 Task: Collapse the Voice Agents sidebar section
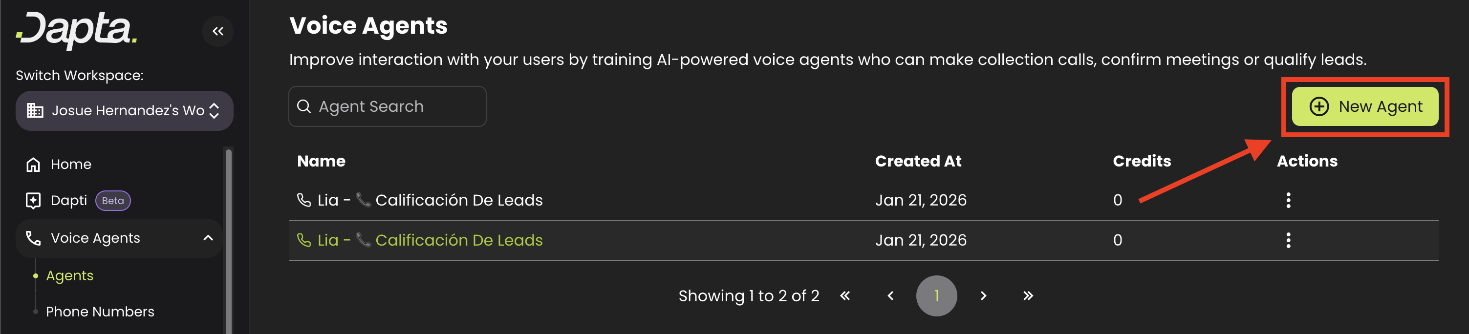(x=208, y=238)
